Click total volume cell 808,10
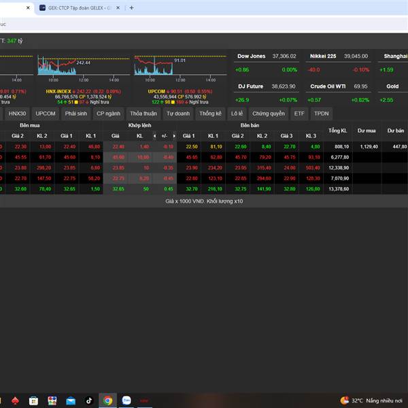 pos(341,147)
